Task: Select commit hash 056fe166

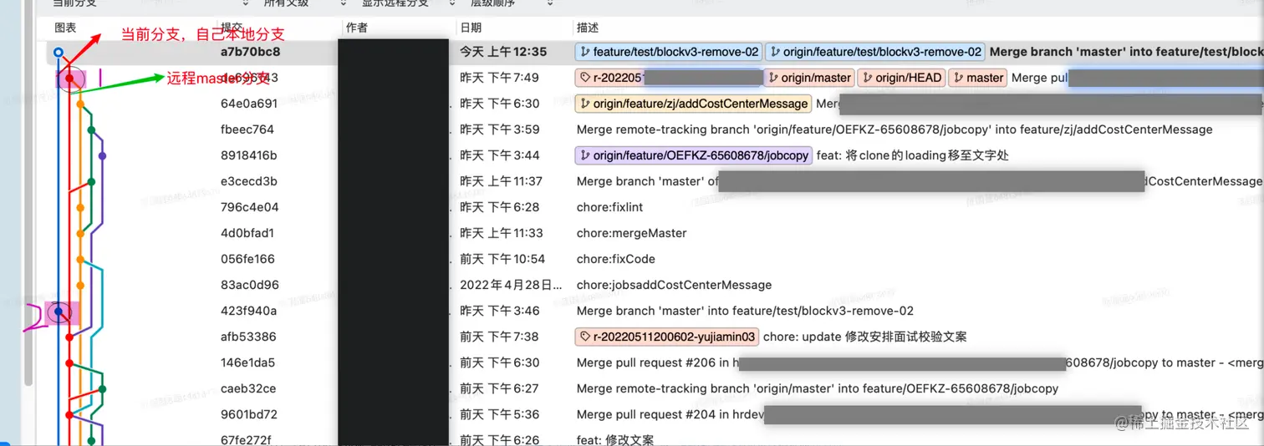Action: pos(248,259)
